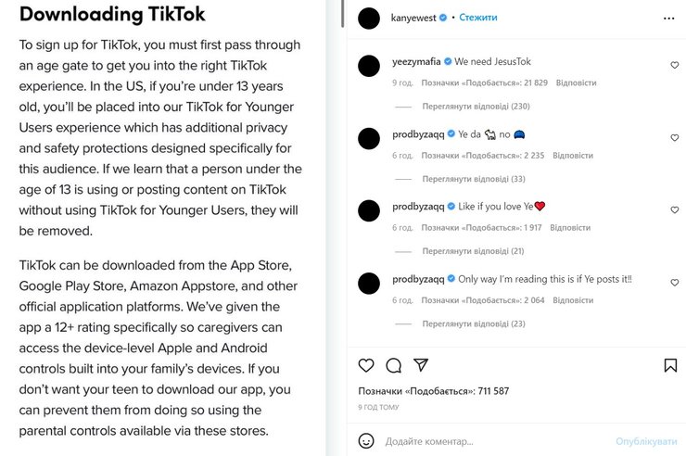686x456 pixels.
Task: Open the emoji picker smiley icon
Action: [x=366, y=441]
